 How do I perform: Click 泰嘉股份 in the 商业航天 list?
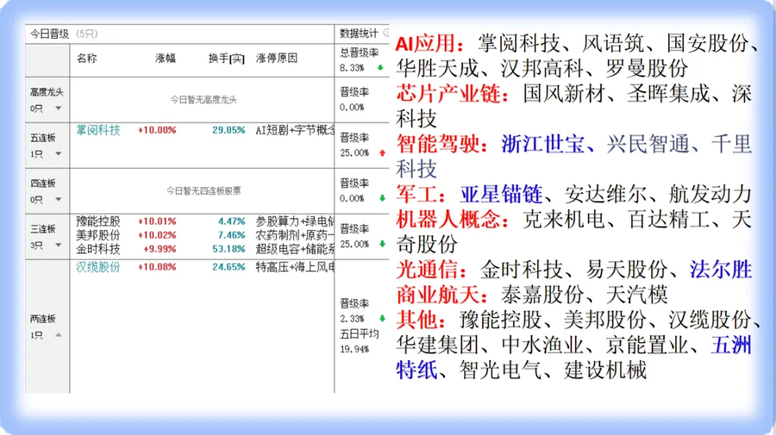pyautogui.click(x=542, y=296)
